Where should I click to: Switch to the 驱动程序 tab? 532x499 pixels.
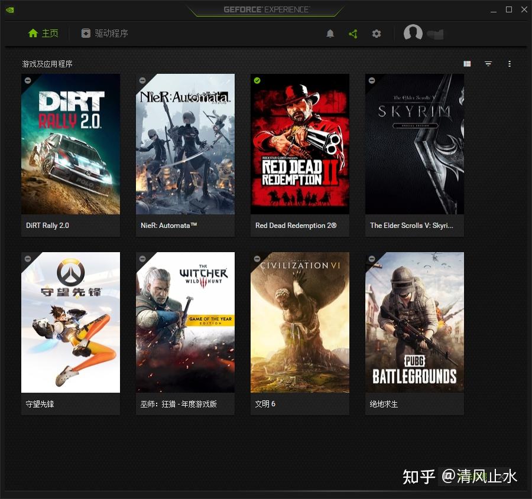pos(104,34)
